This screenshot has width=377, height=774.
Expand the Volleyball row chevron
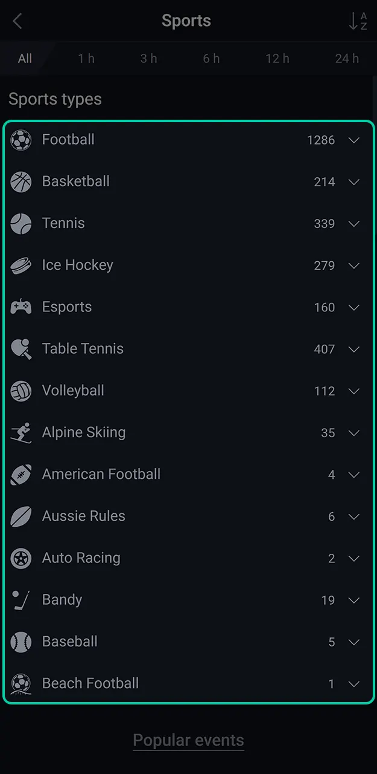pos(354,391)
